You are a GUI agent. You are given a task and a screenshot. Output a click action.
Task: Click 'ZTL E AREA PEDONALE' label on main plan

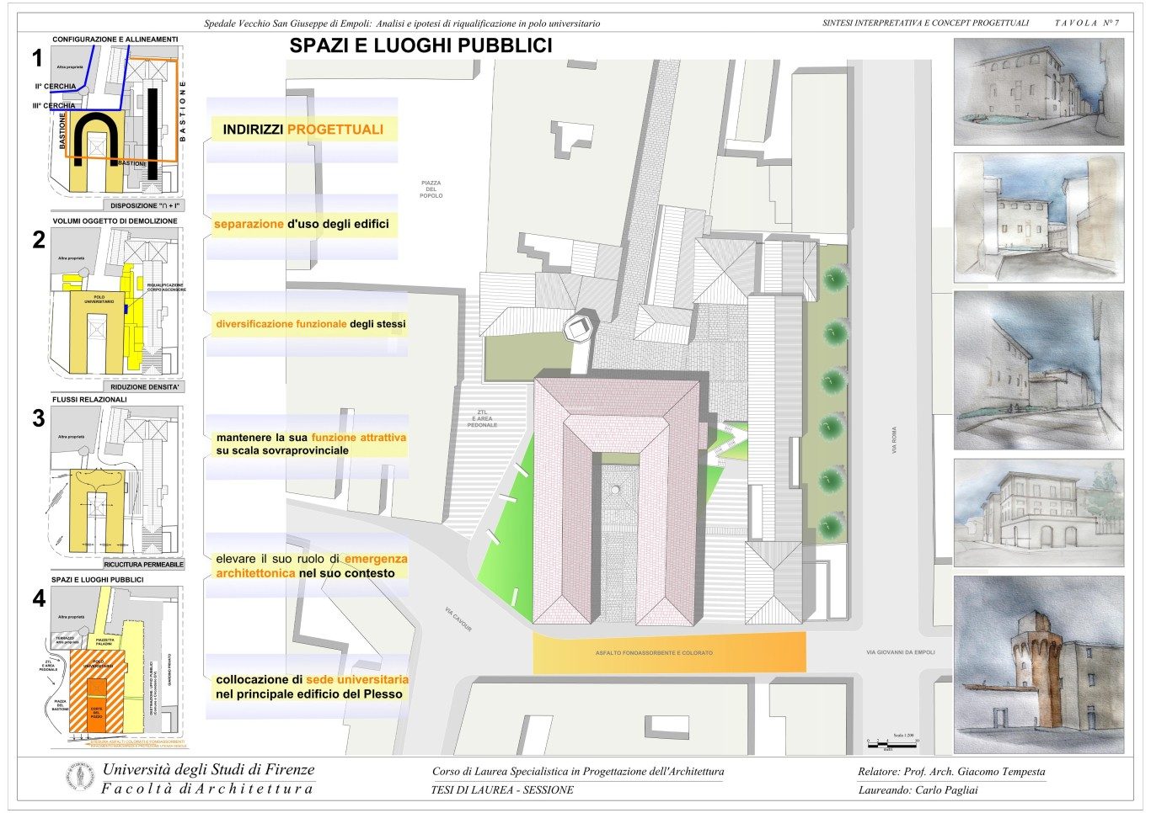click(x=482, y=418)
